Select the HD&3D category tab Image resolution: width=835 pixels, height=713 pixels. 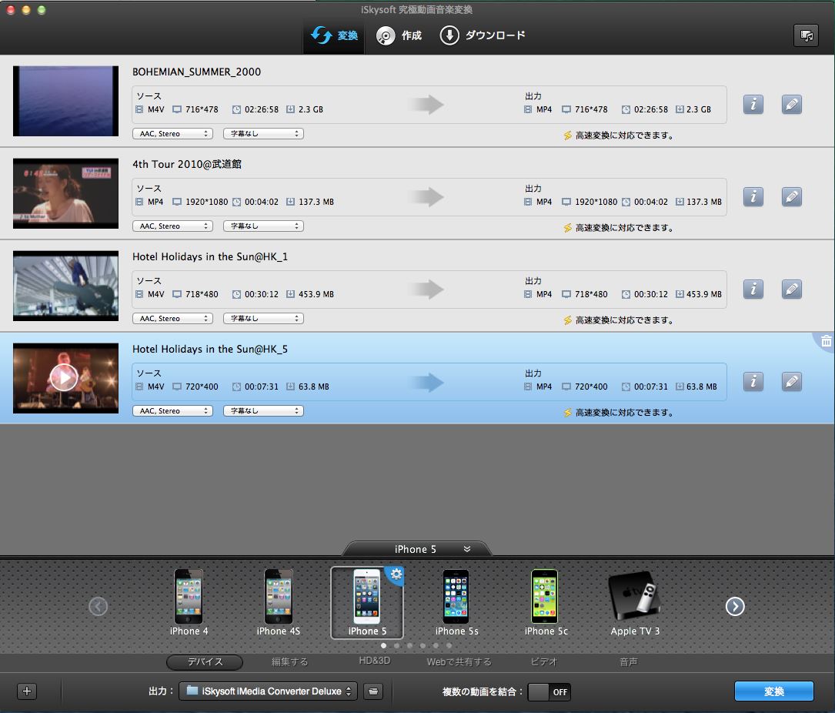pos(374,661)
